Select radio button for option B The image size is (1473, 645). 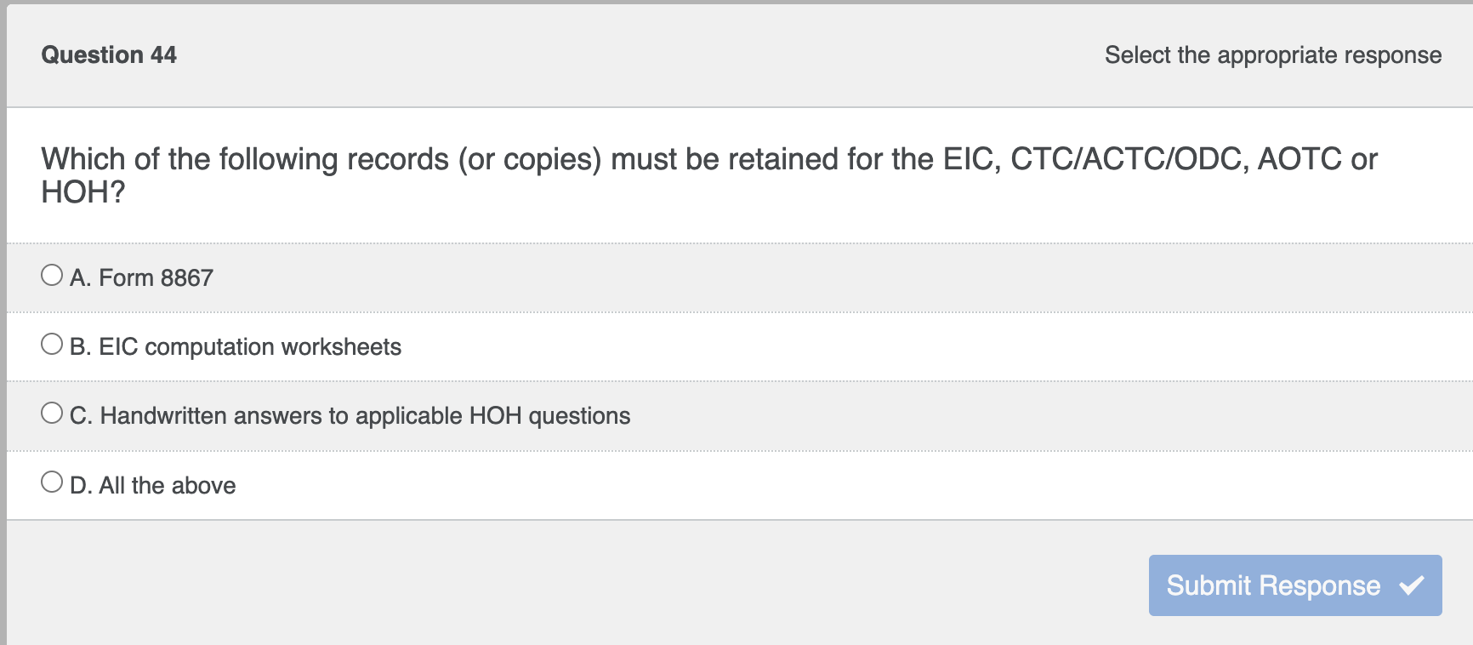tap(51, 343)
